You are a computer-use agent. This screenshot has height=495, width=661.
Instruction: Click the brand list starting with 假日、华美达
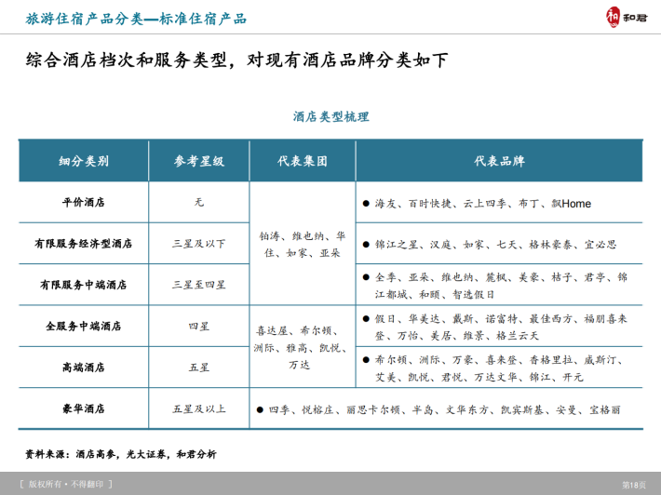[x=495, y=327]
